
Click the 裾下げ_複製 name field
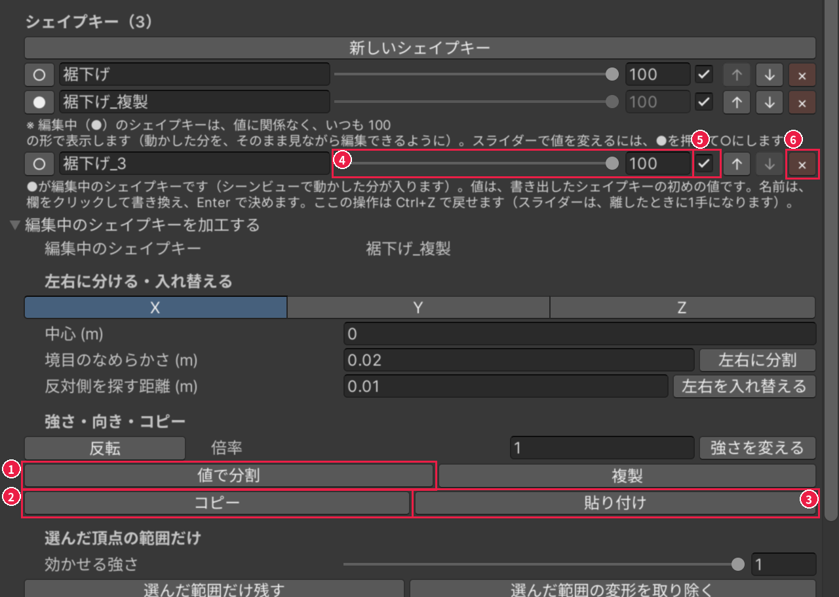pos(195,102)
